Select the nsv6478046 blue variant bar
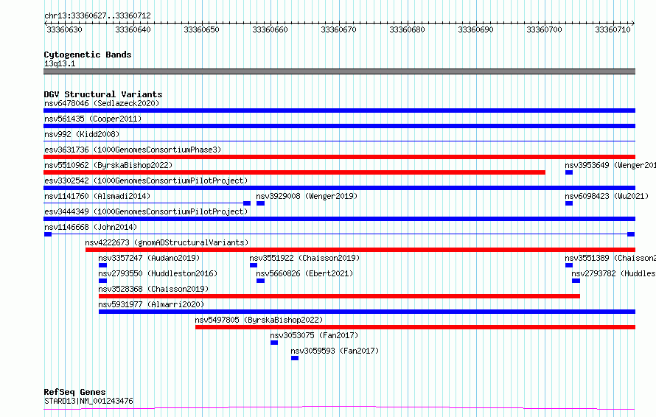The image size is (656, 417). click(339, 111)
